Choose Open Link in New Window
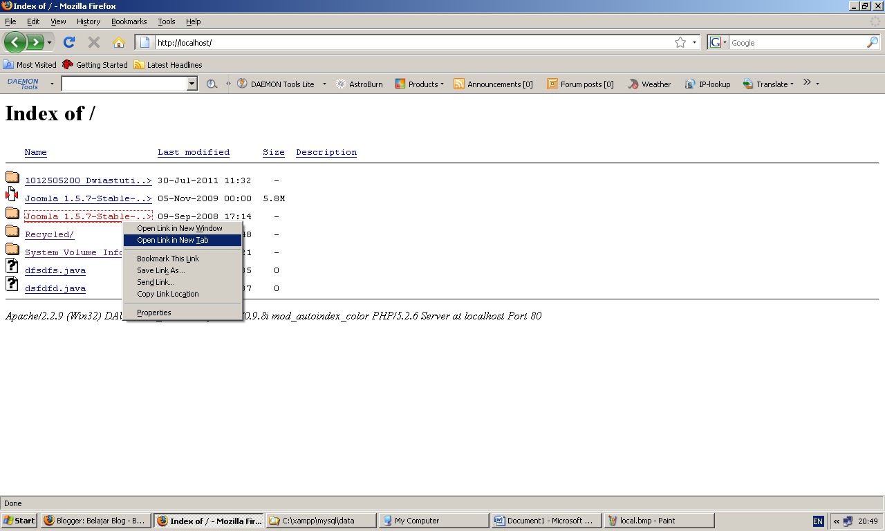Viewport: 885px width, 531px height. [183, 228]
